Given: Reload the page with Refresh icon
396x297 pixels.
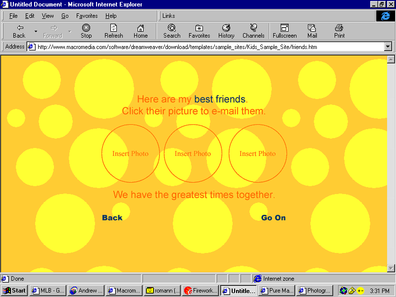Looking at the screenshot, I should [114, 28].
